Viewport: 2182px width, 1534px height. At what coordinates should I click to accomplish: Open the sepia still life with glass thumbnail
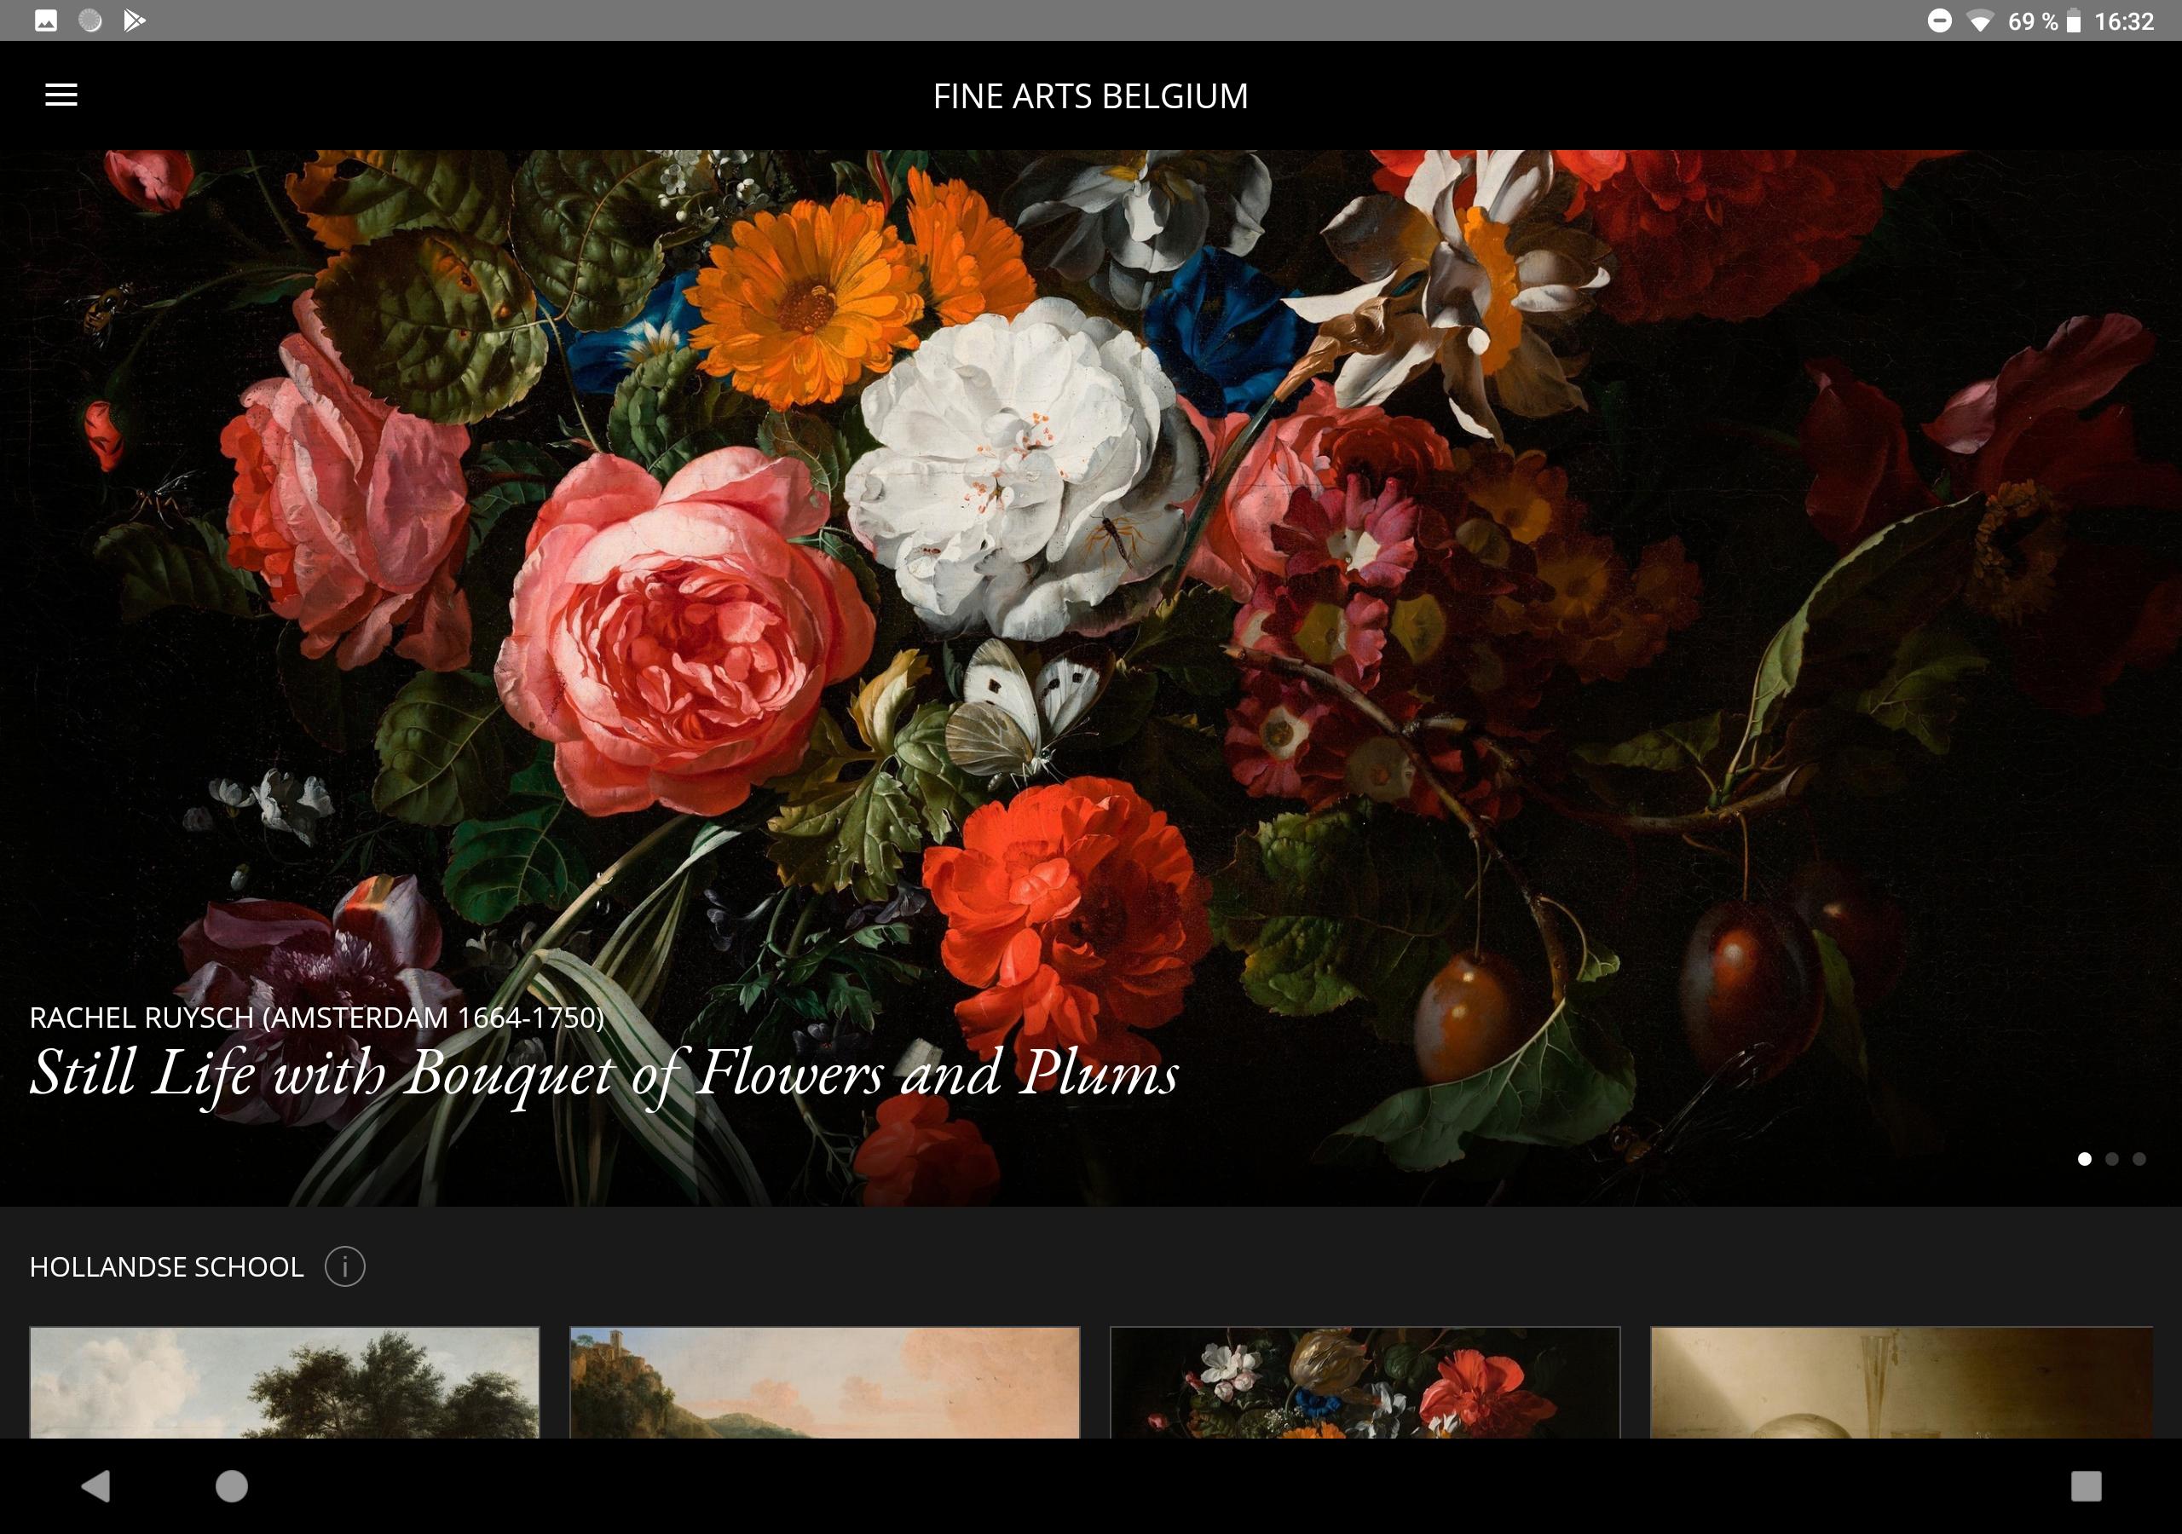click(1902, 1382)
